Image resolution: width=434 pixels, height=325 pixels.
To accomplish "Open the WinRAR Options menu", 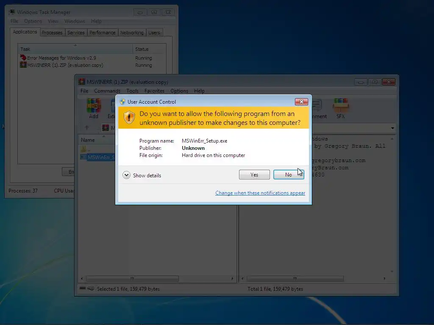I will point(179,91).
